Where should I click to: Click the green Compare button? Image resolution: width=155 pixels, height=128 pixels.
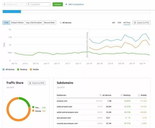58,4
